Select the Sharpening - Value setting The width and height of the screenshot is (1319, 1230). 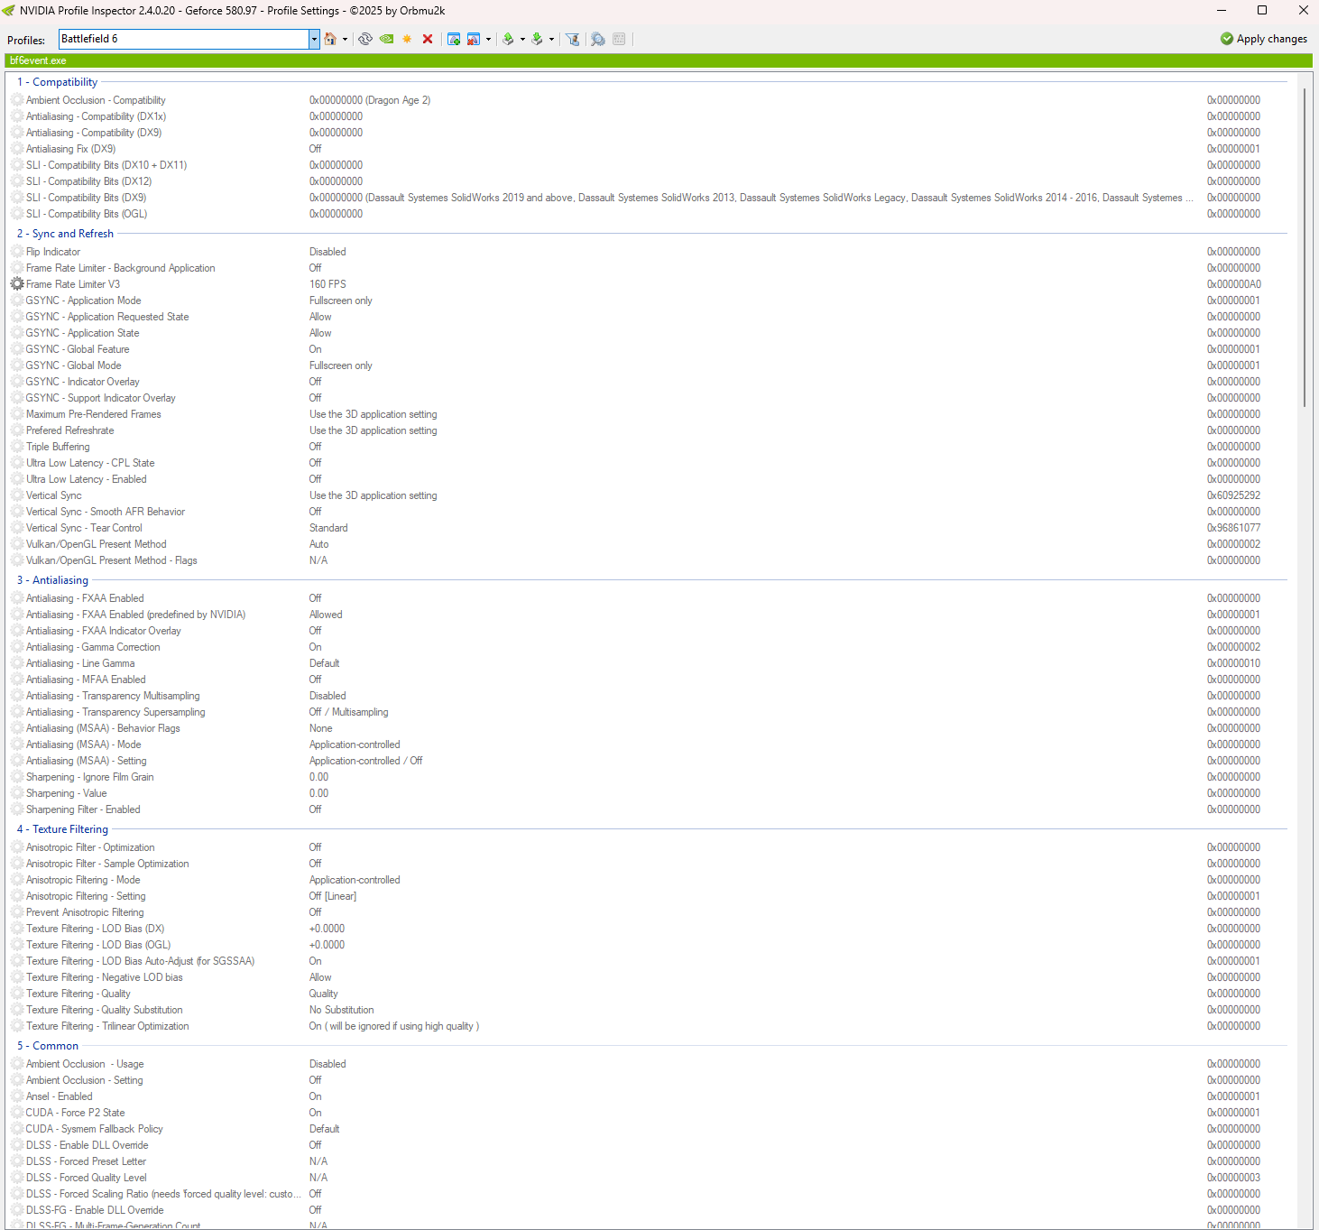click(x=648, y=793)
